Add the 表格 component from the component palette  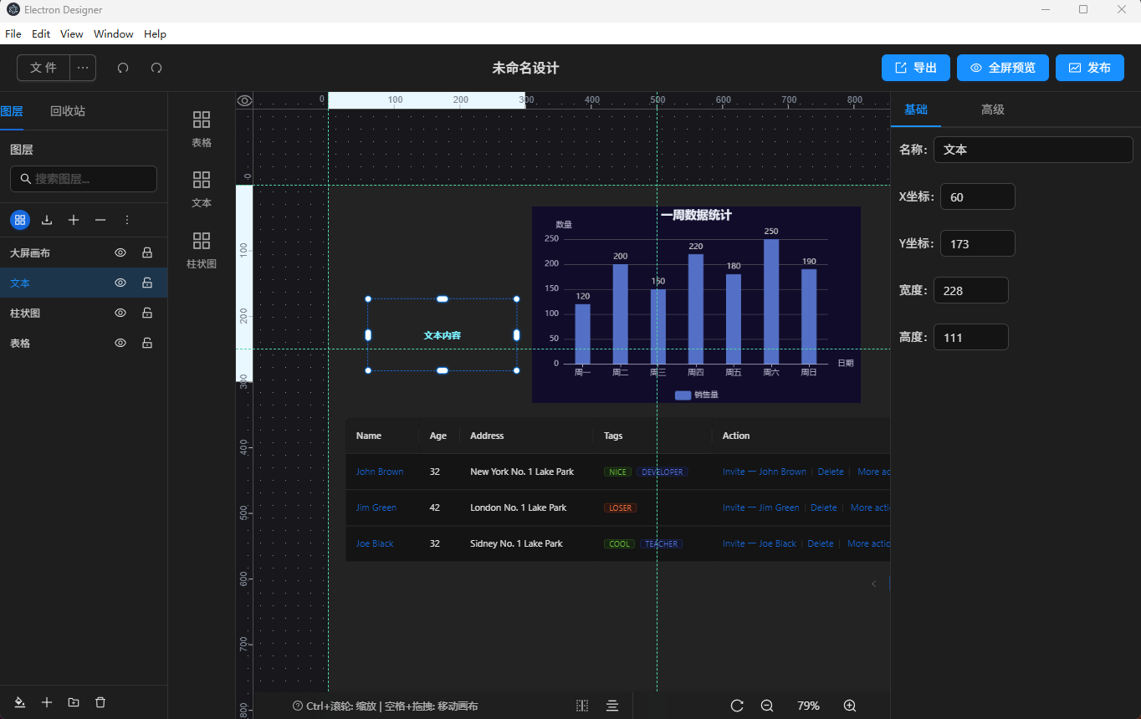[202, 130]
